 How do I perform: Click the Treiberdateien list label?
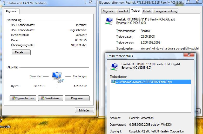[x=119, y=77]
